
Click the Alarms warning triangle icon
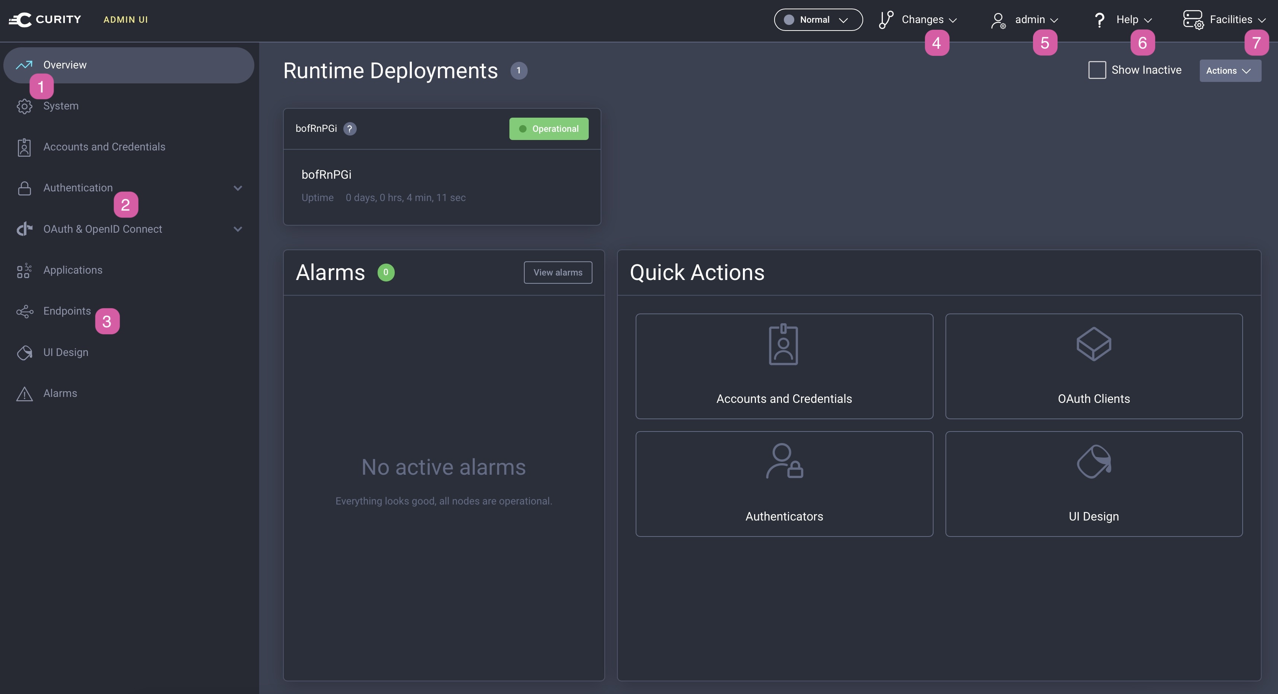(24, 394)
